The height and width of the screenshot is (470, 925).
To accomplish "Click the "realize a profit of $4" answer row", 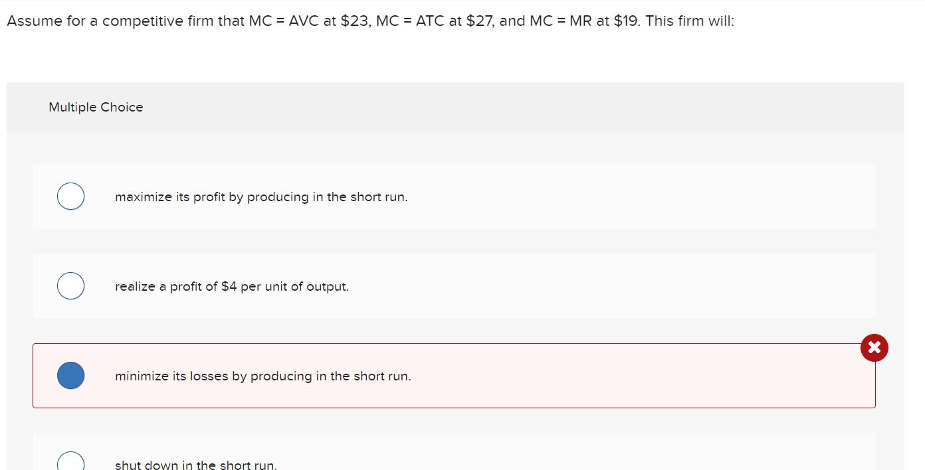I will tap(455, 285).
